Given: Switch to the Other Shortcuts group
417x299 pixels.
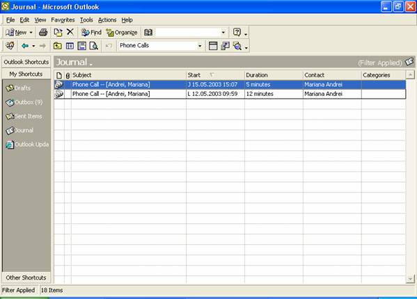Looking at the screenshot, I should tap(26, 277).
